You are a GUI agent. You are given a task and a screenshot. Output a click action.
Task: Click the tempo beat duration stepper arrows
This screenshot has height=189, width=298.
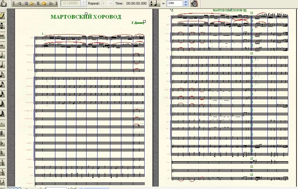(151, 3)
